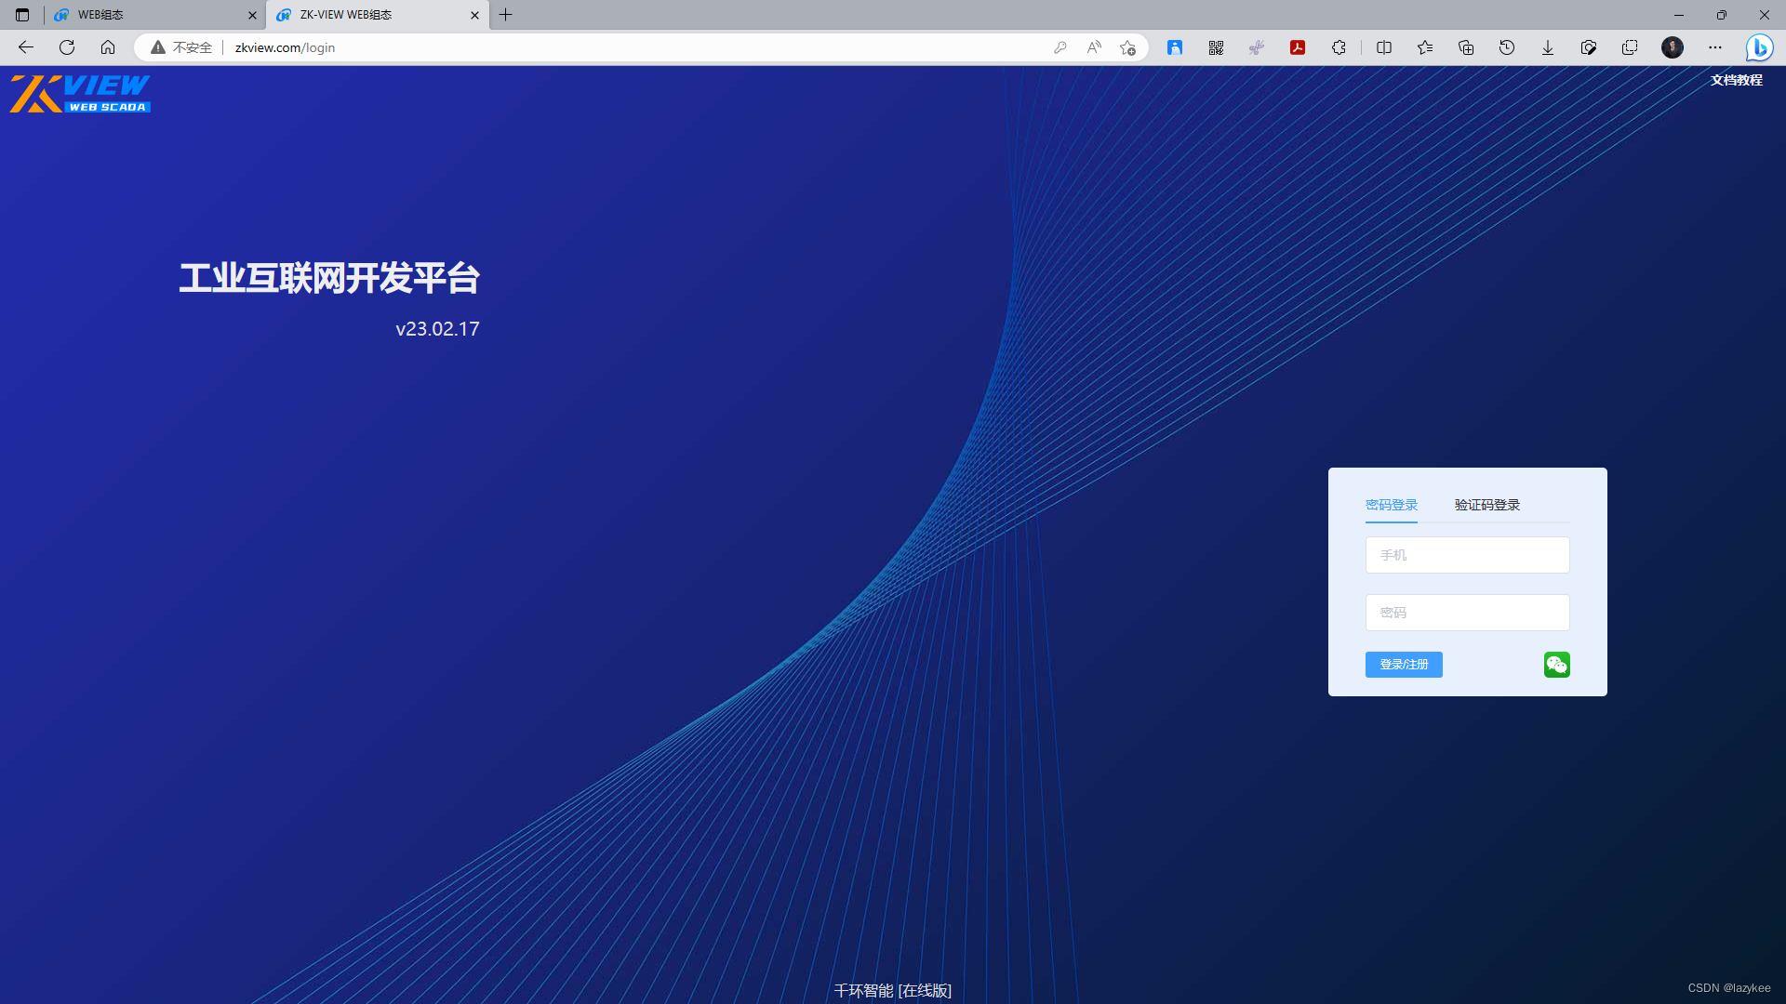Viewport: 1786px width, 1004px height.
Task: Open the 文档教程 link
Action: pyautogui.click(x=1736, y=80)
